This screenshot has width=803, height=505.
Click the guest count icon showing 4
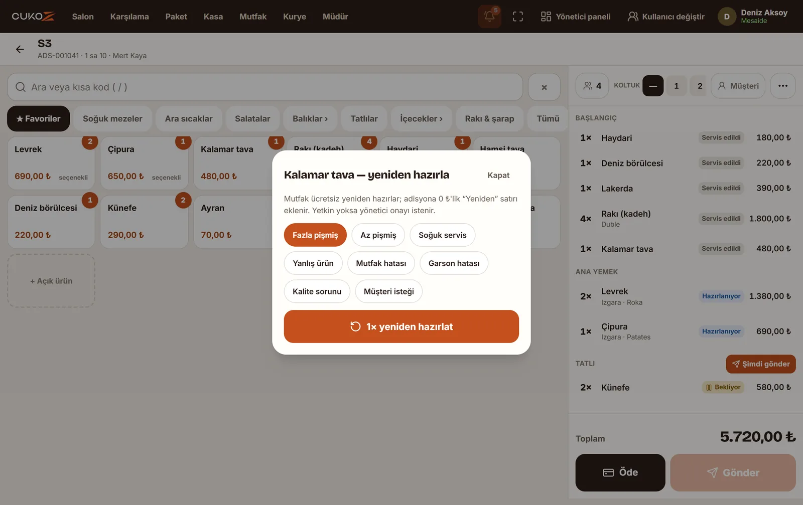[592, 86]
